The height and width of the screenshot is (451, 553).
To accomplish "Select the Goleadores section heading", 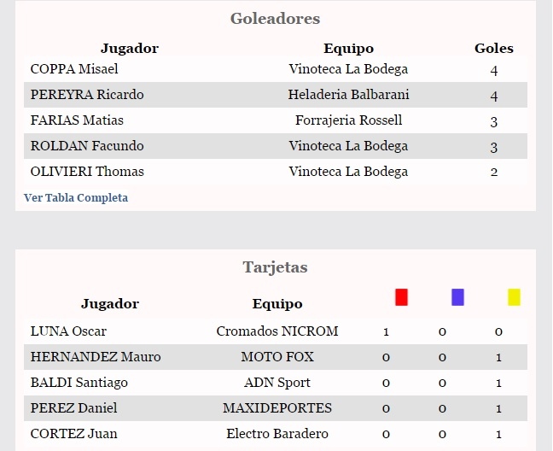I will point(275,19).
